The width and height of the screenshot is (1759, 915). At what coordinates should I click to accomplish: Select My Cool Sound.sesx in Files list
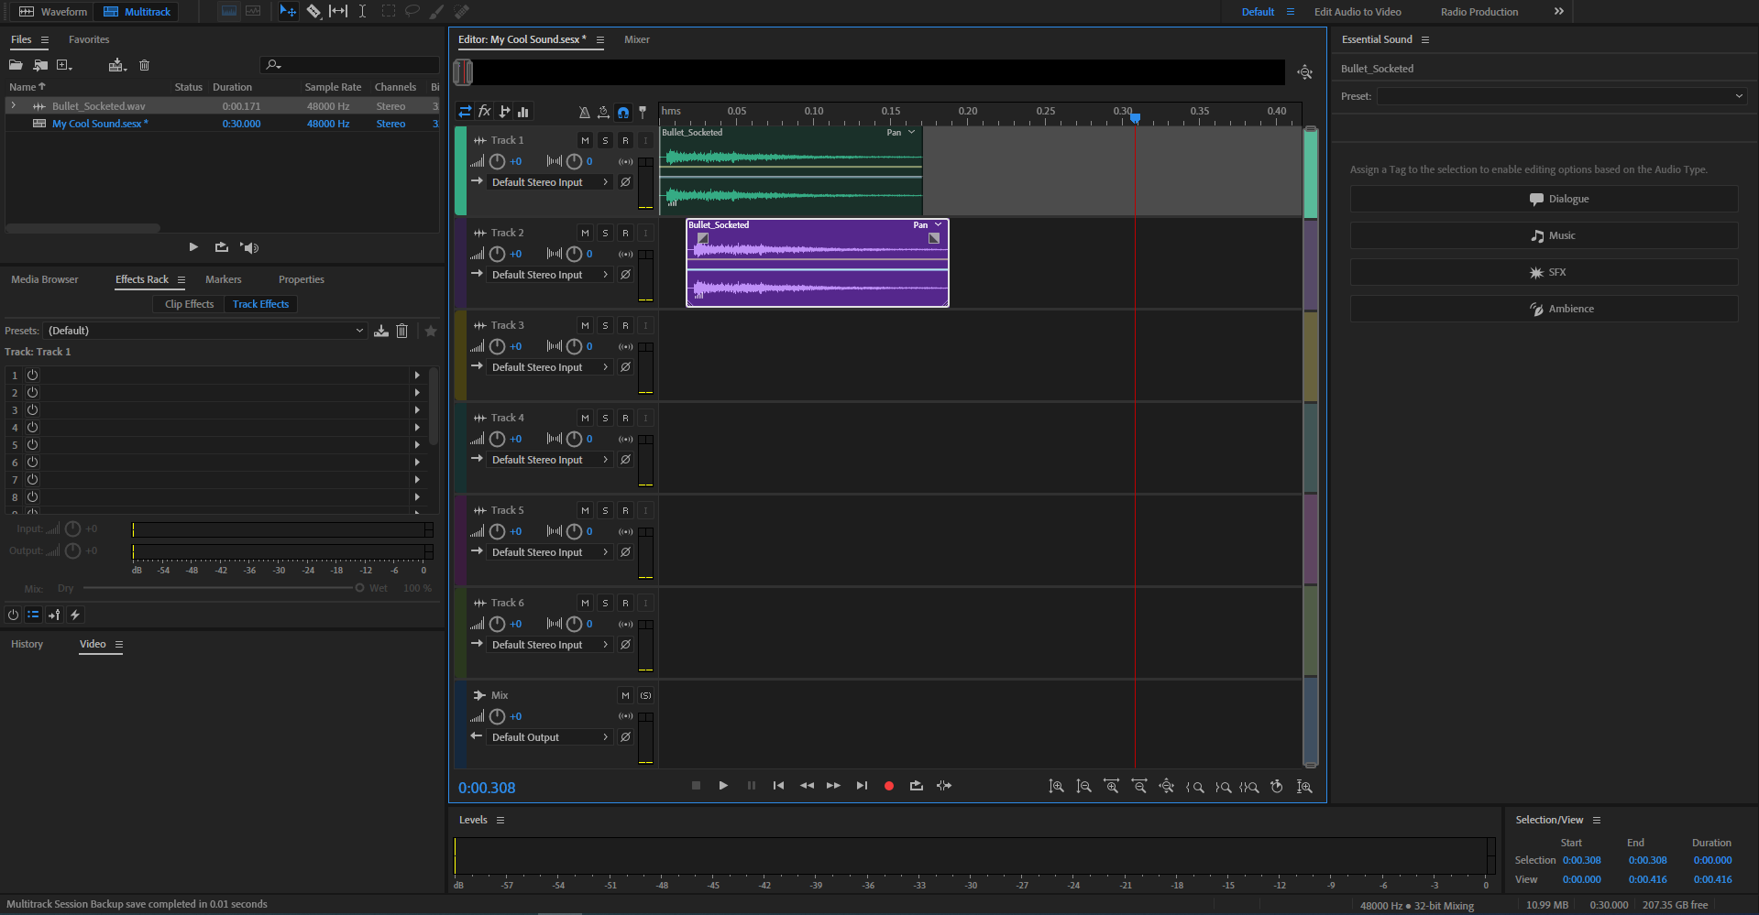pos(99,124)
